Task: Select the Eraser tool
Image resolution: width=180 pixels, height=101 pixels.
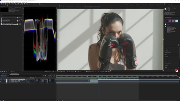Action: [x=24, y=4]
